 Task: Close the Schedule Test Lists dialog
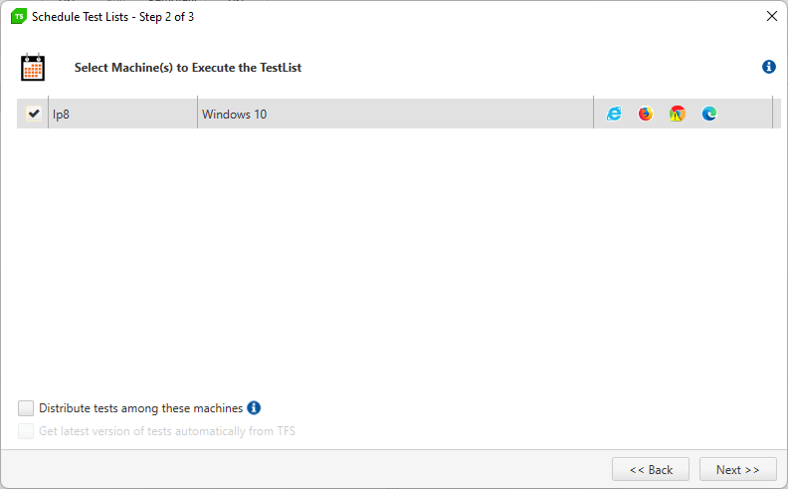[x=772, y=16]
